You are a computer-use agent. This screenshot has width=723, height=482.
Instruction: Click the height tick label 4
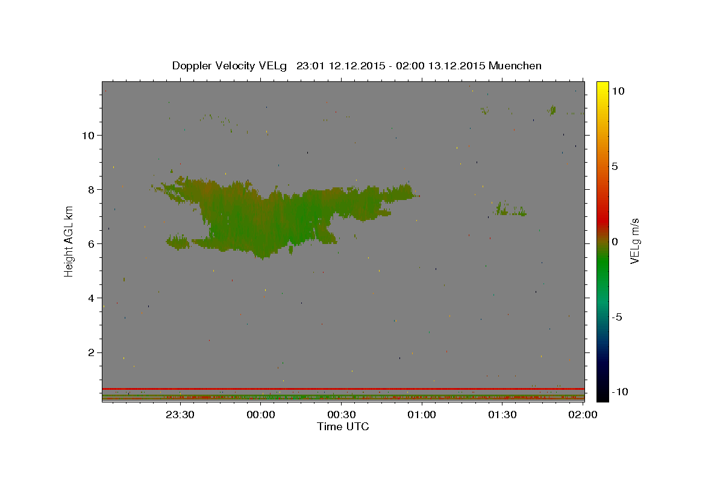coord(92,298)
